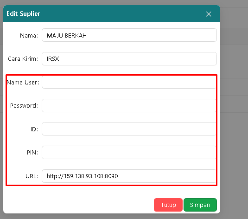Select the empty Nama User field
The height and width of the screenshot is (219, 248).
click(x=129, y=82)
